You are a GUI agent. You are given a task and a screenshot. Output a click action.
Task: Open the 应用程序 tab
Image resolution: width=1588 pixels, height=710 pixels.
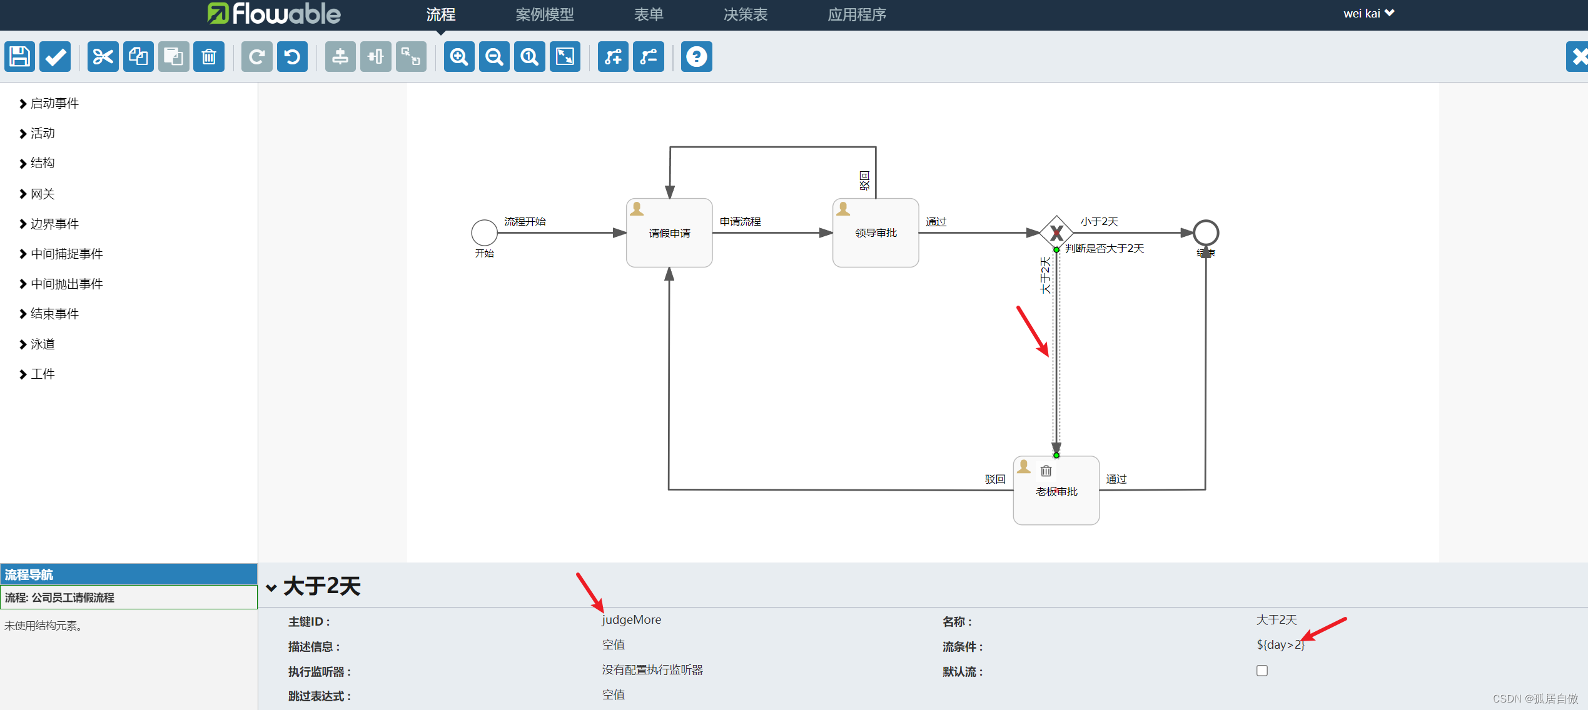tap(857, 14)
